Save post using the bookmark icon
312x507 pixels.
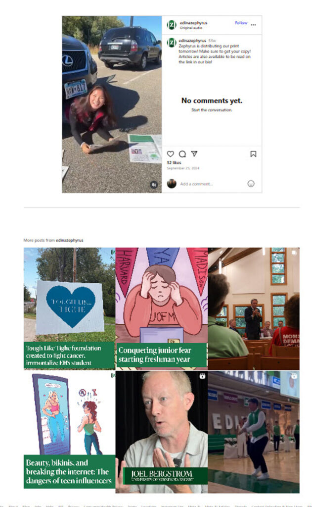(x=253, y=154)
